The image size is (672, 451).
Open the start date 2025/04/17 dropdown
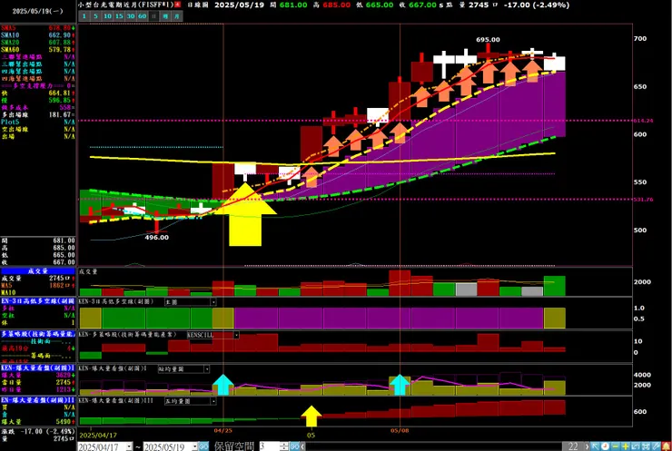130,446
